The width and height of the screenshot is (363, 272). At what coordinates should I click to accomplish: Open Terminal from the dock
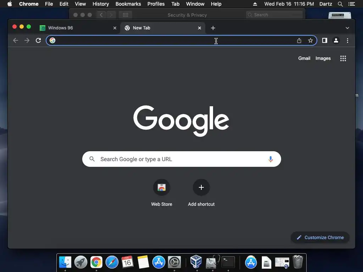point(228,262)
